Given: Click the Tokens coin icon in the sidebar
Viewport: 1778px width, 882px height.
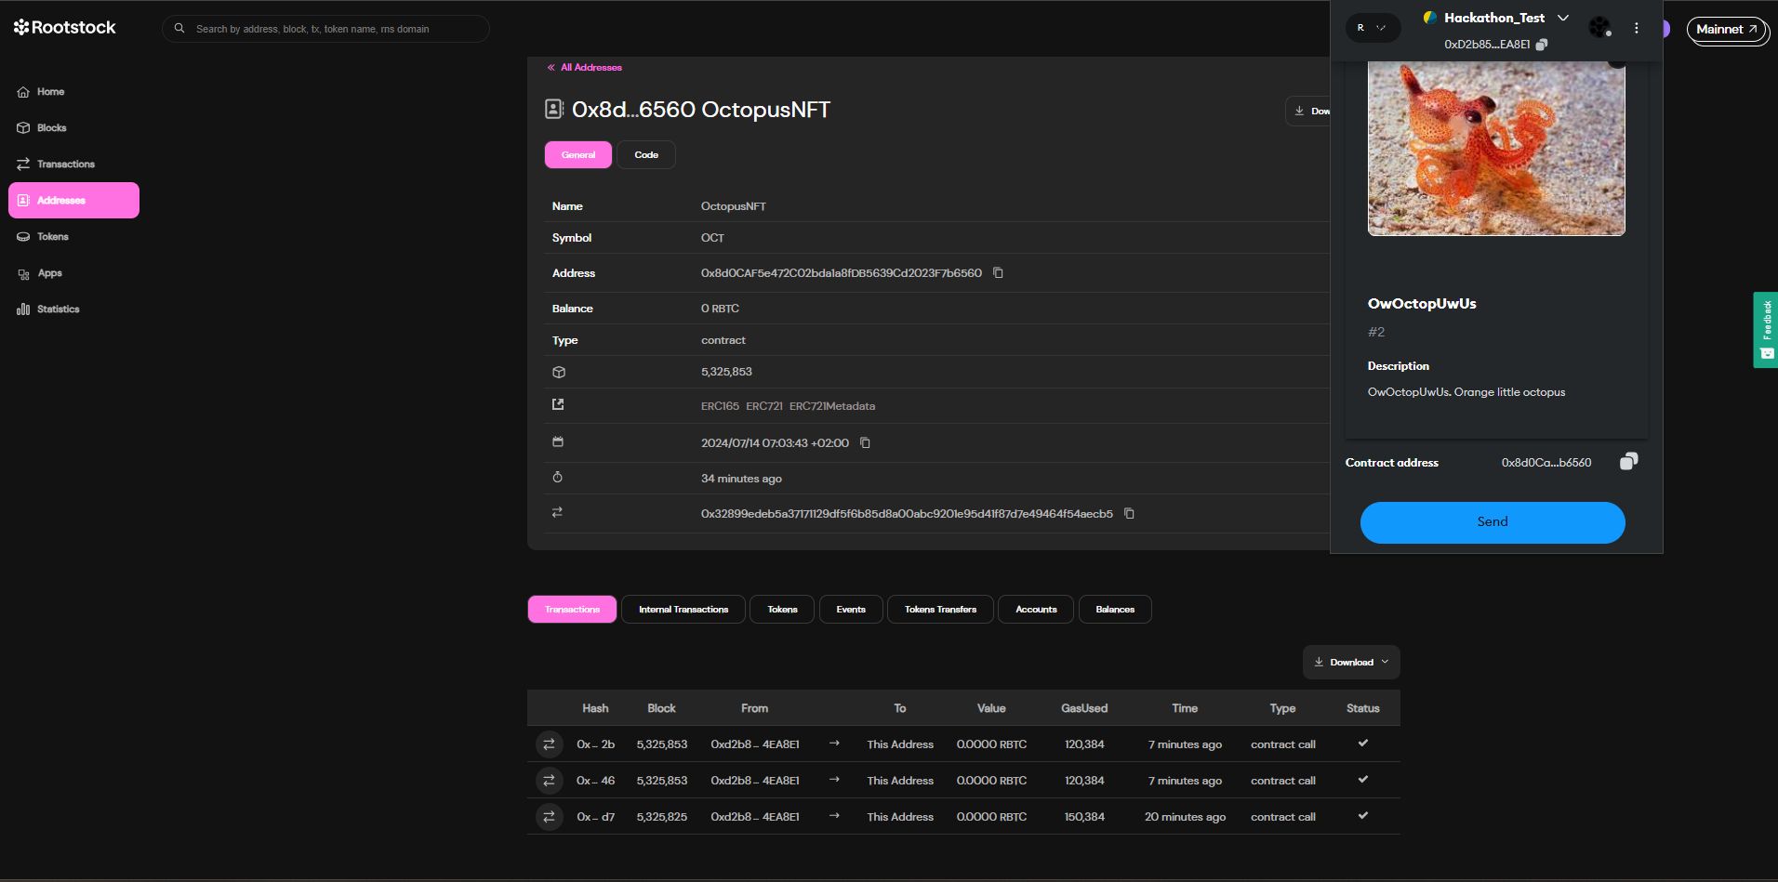Looking at the screenshot, I should click(23, 237).
